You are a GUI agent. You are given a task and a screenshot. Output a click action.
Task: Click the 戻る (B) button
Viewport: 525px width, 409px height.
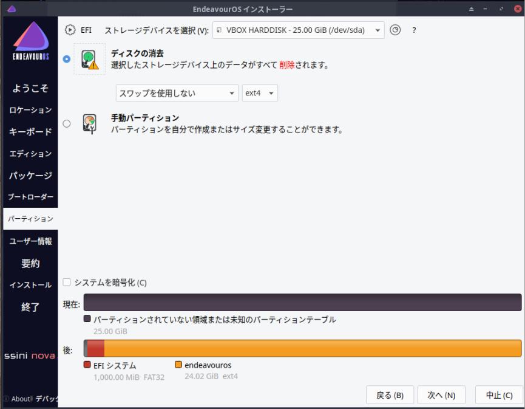[x=390, y=395]
